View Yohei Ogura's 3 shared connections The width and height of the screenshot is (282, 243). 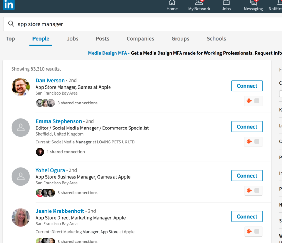(77, 193)
